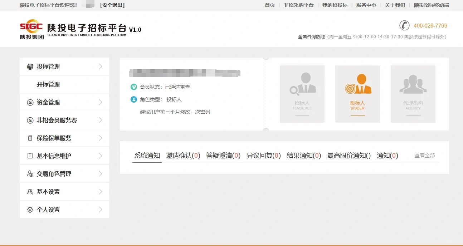Click the SIGC 陕投集团 logo
463x246 pixels.
31,29
